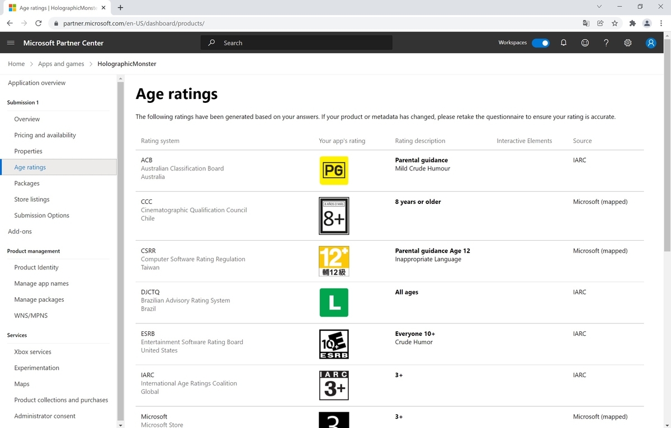Viewport: 671px width, 428px height.
Task: Click the browser address bar URL
Action: pos(134,23)
